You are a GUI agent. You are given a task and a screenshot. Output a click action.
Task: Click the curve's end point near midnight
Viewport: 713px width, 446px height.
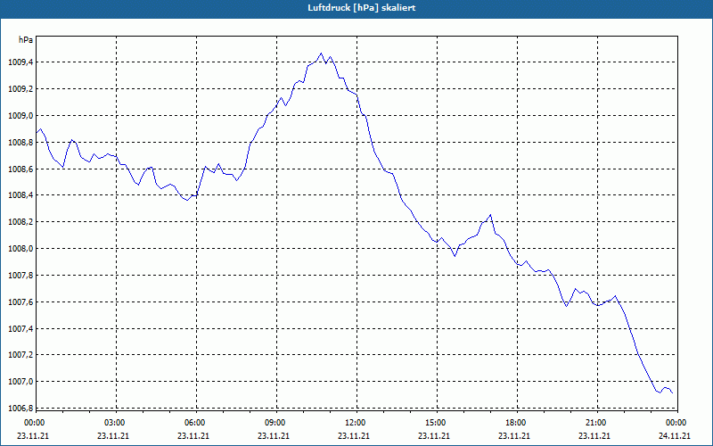coord(672,392)
